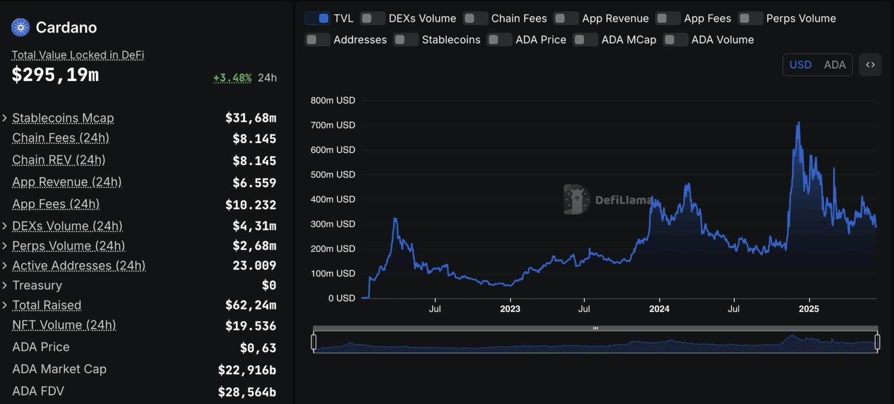894x404 pixels.
Task: Click the $2,68m perps volume value
Action: [x=255, y=245]
